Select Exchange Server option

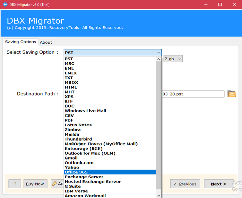[x=110, y=177]
